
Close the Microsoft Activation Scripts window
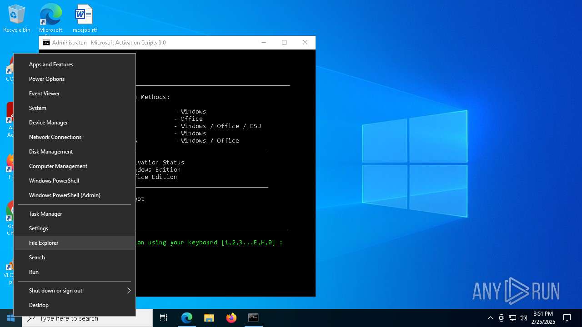(x=305, y=42)
